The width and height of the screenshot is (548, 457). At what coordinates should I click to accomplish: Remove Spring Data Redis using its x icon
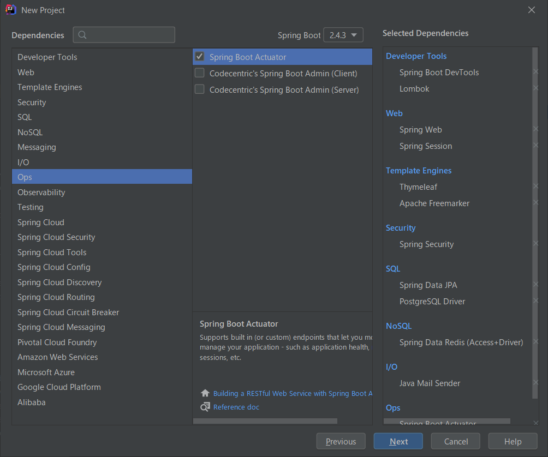(535, 341)
